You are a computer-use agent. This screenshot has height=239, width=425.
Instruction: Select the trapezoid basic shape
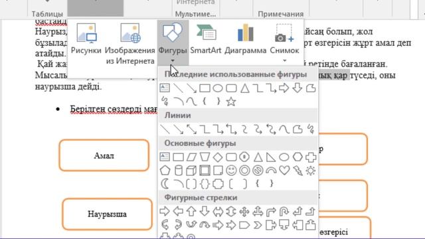(205, 157)
